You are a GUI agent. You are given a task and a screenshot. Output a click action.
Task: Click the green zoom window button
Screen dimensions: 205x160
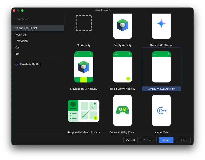pyautogui.click(x=22, y=10)
